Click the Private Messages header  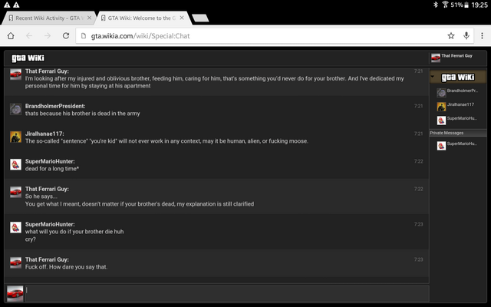(x=458, y=133)
